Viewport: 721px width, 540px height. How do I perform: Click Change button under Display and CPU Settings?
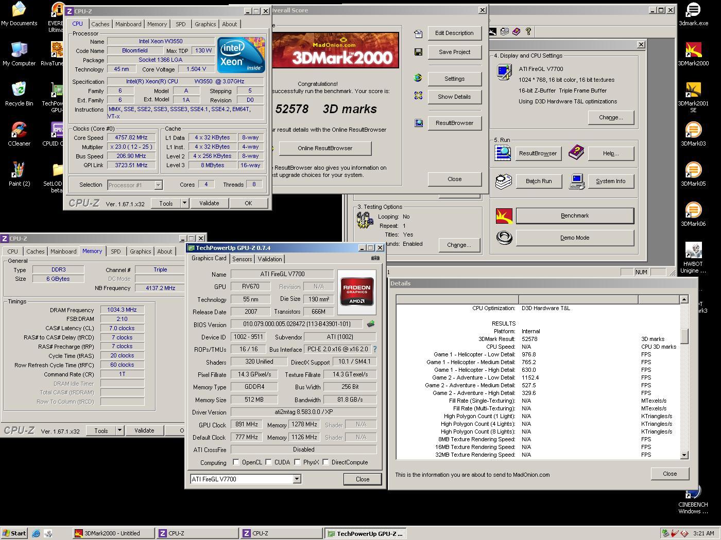click(x=611, y=117)
